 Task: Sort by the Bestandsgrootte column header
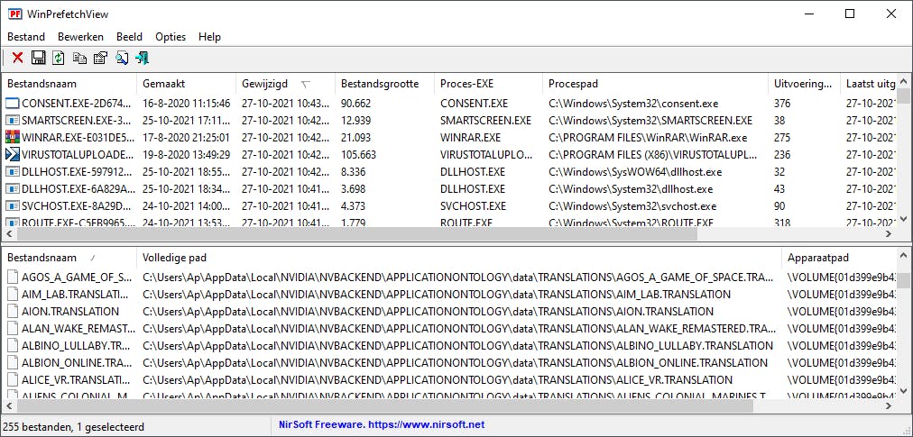coord(385,84)
